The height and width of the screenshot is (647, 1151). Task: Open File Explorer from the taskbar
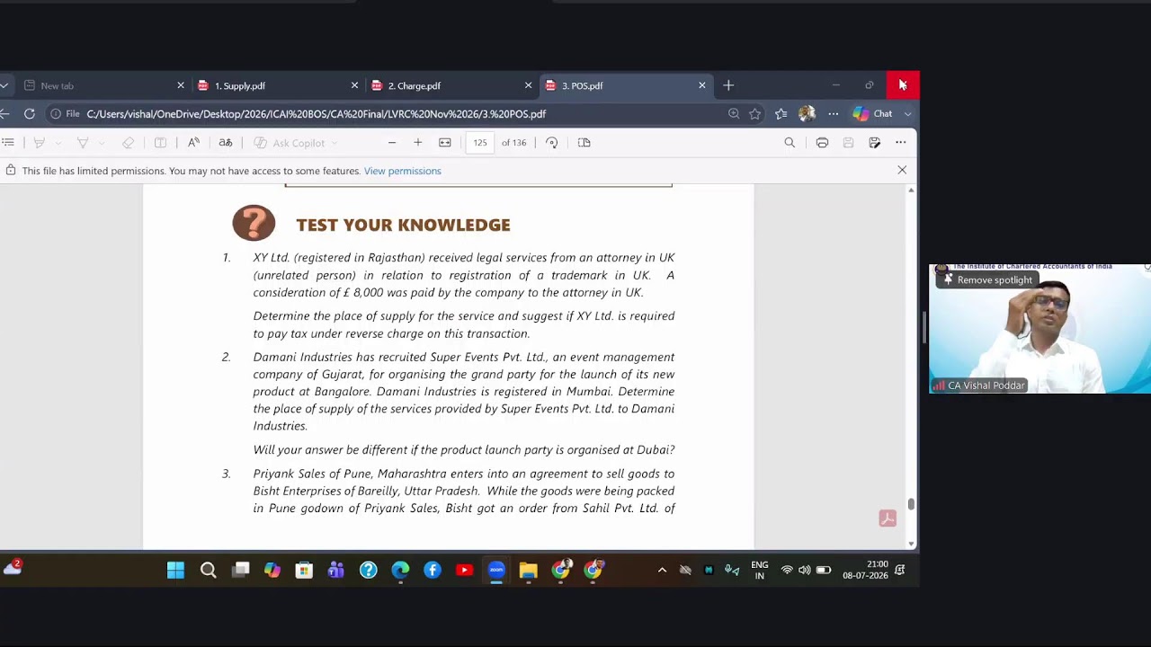tap(528, 570)
